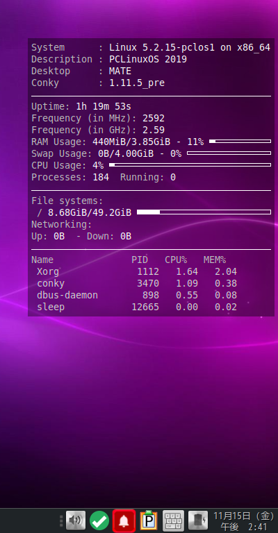Viewport: 278px width, 533px height.
Task: Click the 'MATE' desktop value
Action: point(120,71)
